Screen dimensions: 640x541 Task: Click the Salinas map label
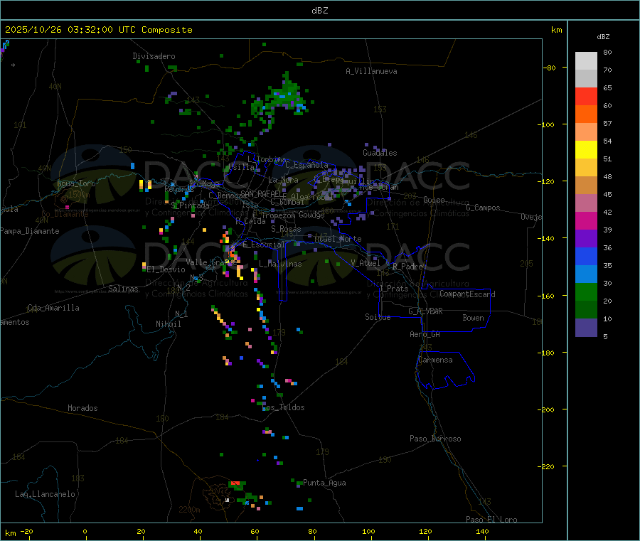point(123,289)
